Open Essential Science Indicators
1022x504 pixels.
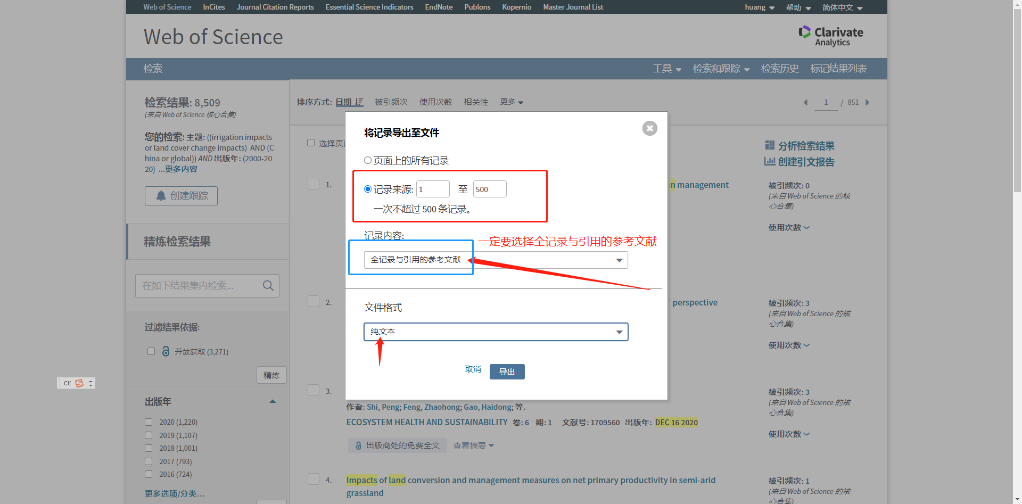click(369, 7)
